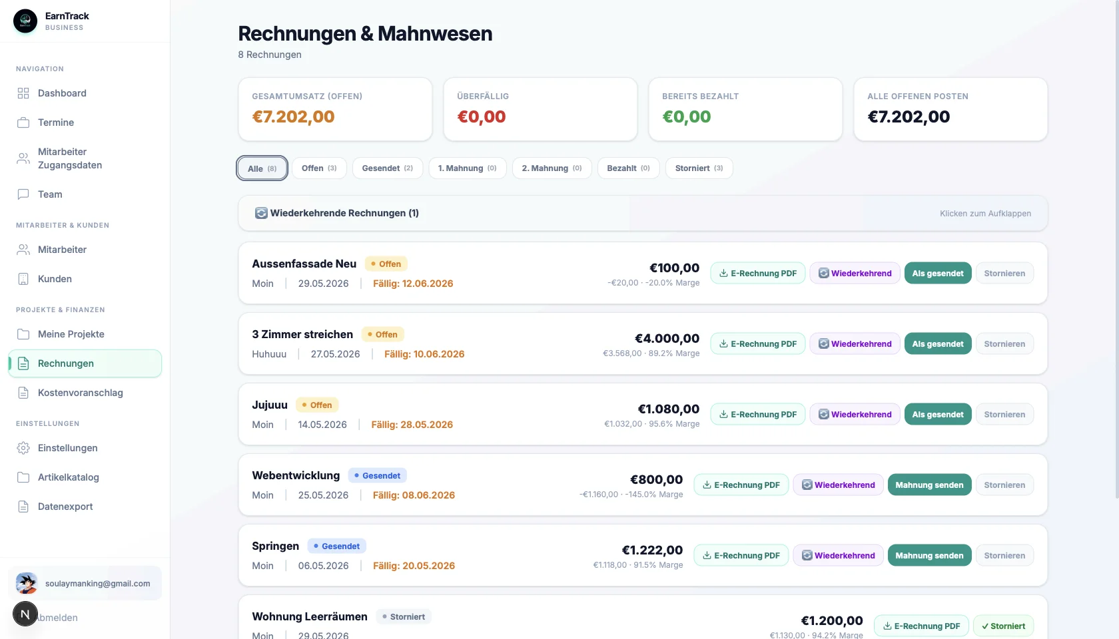Show 2. Mahnung invoices

pos(552,168)
